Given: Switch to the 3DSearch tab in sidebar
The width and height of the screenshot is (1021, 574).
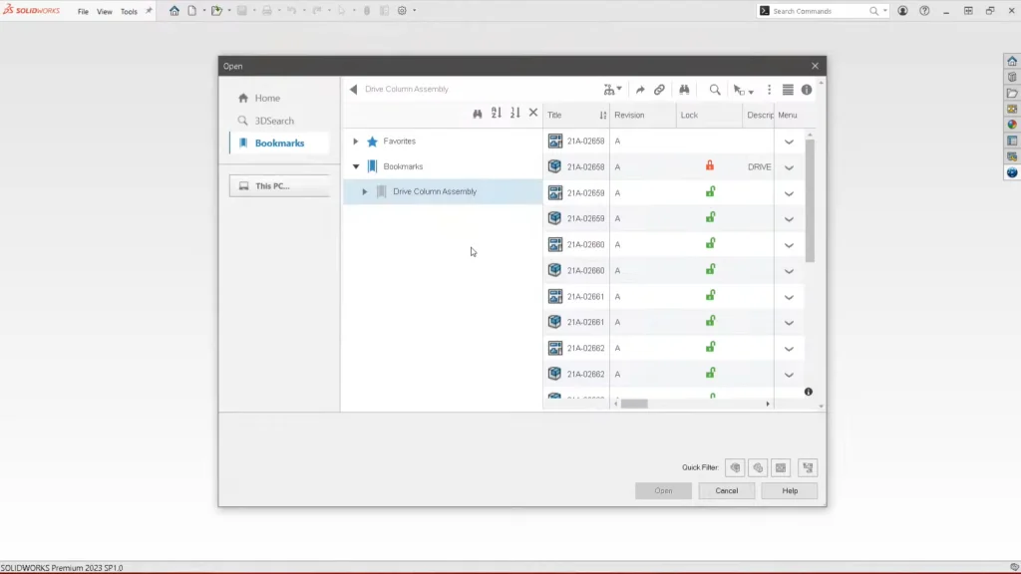Looking at the screenshot, I should point(273,121).
